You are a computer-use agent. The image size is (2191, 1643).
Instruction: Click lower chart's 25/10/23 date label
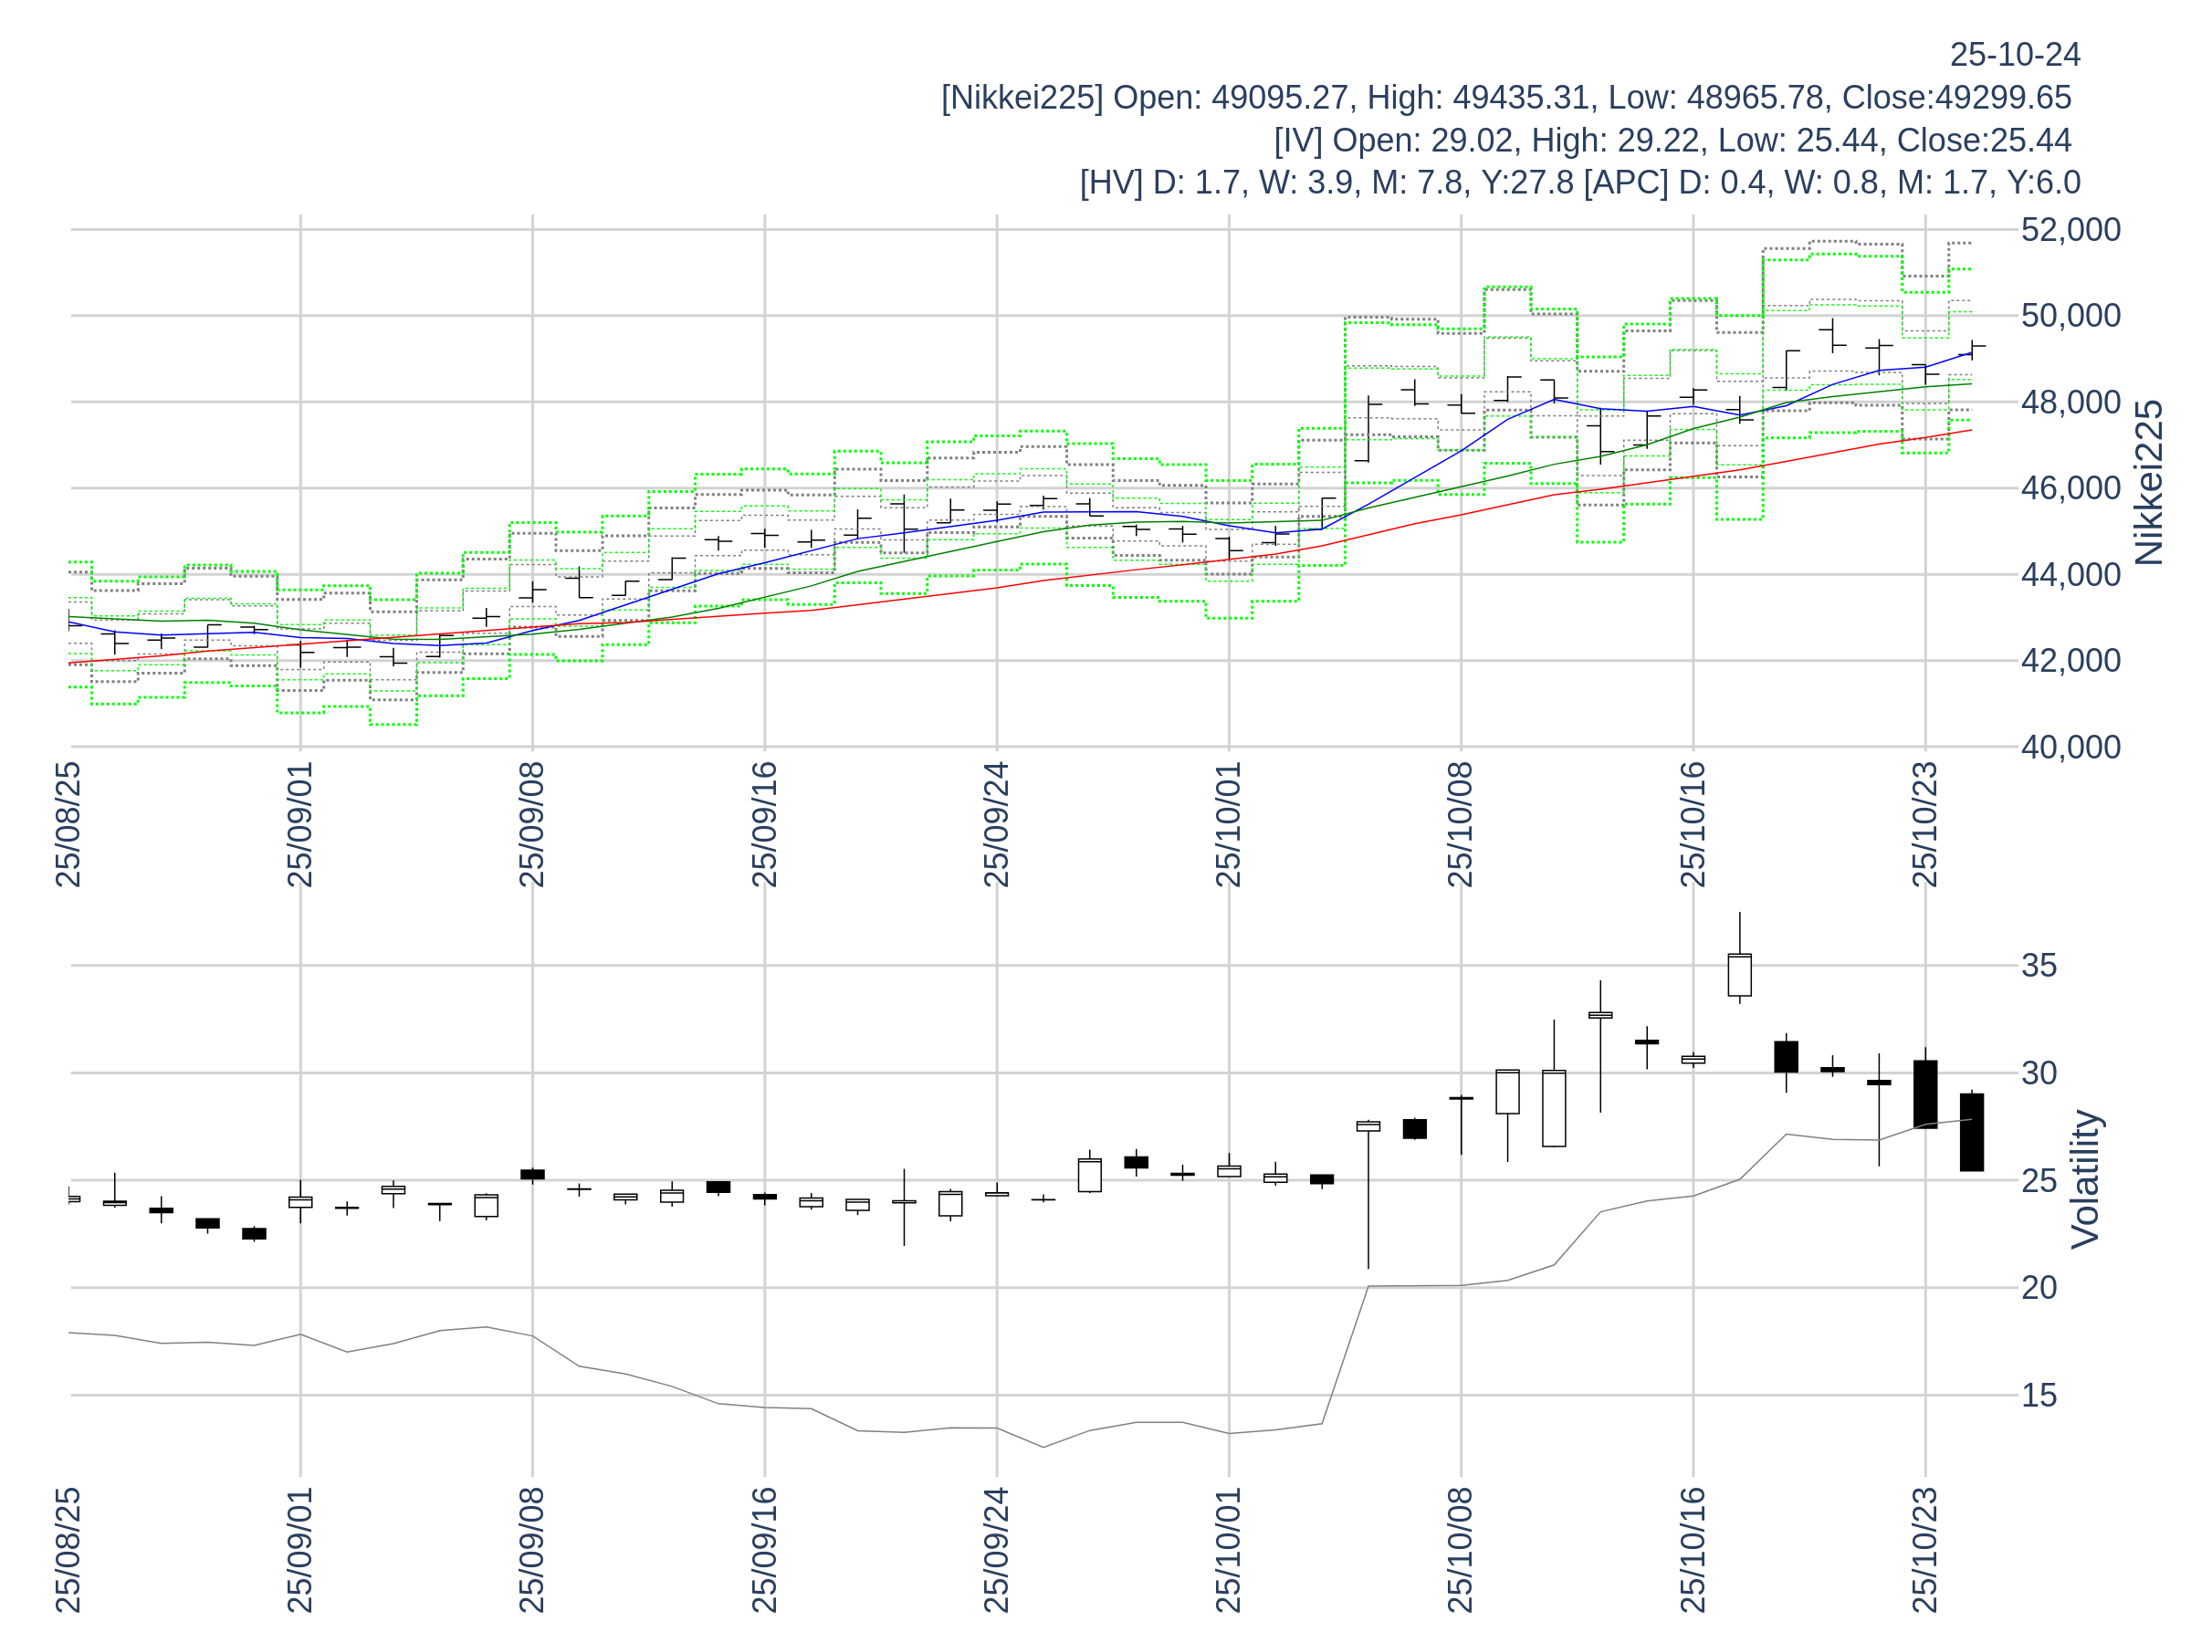(x=1924, y=1550)
